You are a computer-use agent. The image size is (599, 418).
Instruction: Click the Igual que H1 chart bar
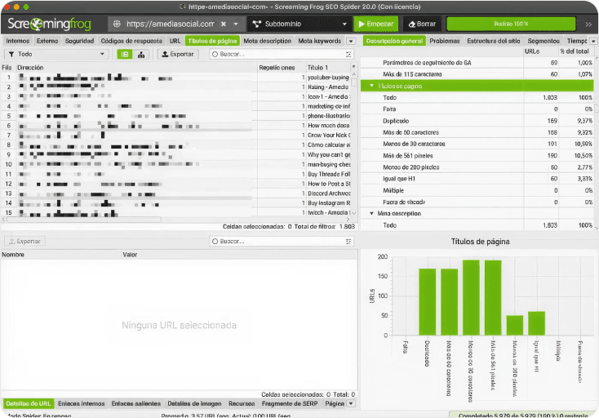point(536,323)
